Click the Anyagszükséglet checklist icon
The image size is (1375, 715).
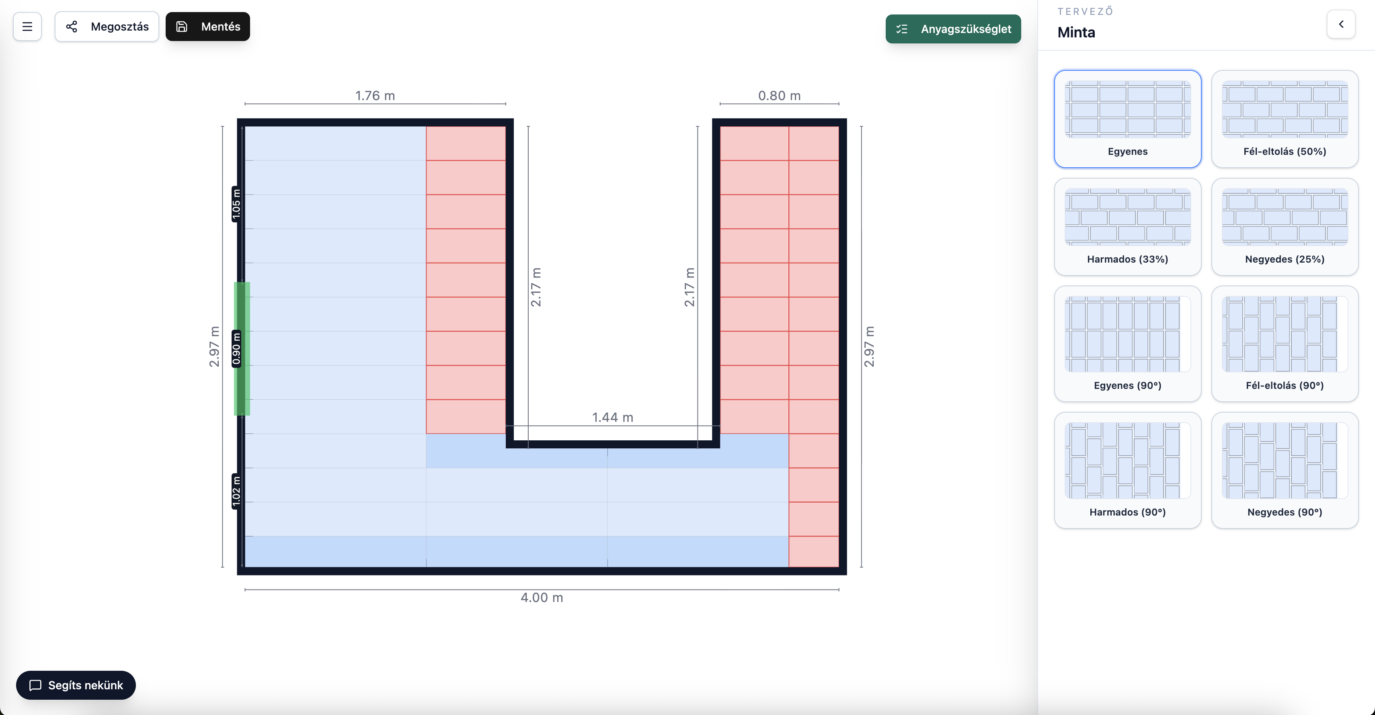click(901, 29)
